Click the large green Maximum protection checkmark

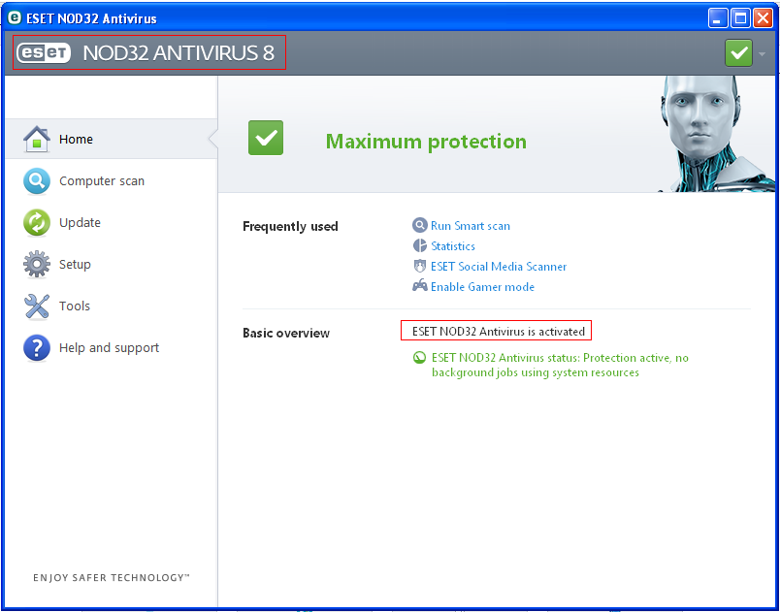[x=266, y=138]
